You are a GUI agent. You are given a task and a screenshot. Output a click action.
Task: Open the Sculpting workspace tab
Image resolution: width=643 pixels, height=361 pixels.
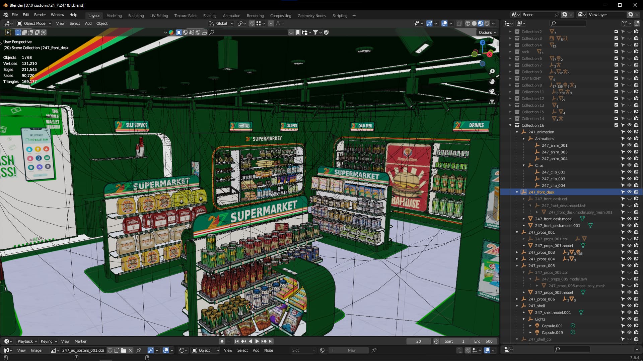[x=136, y=15]
